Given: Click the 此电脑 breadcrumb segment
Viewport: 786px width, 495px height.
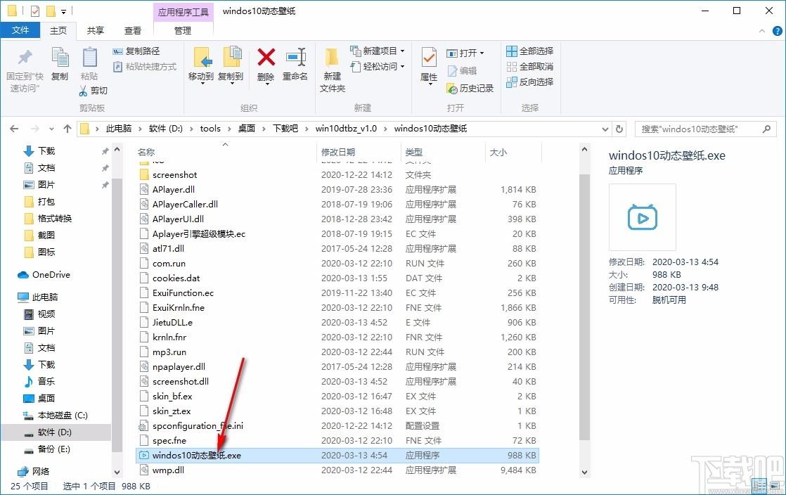Looking at the screenshot, I should coord(119,129).
